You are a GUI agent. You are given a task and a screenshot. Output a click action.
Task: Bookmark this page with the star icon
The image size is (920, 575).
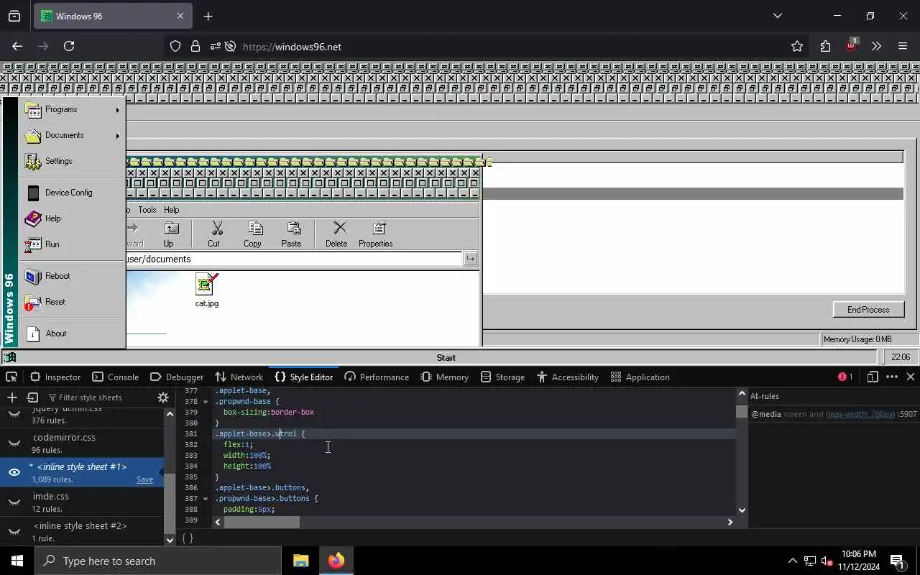click(796, 46)
